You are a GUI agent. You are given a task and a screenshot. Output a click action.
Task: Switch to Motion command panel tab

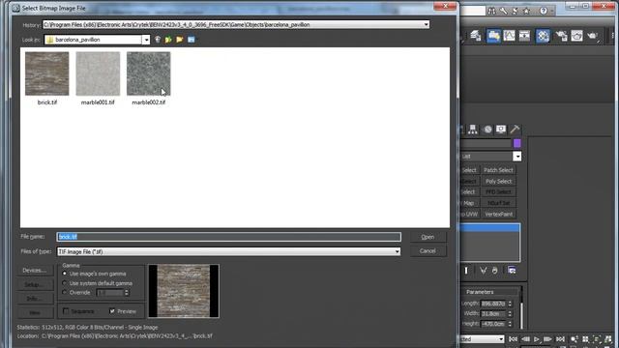tap(487, 130)
